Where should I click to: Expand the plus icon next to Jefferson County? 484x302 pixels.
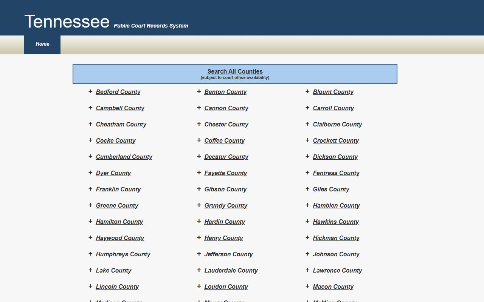[199, 254]
